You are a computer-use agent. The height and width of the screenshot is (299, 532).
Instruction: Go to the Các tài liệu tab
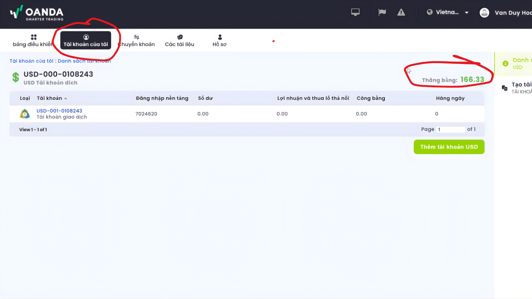180,41
